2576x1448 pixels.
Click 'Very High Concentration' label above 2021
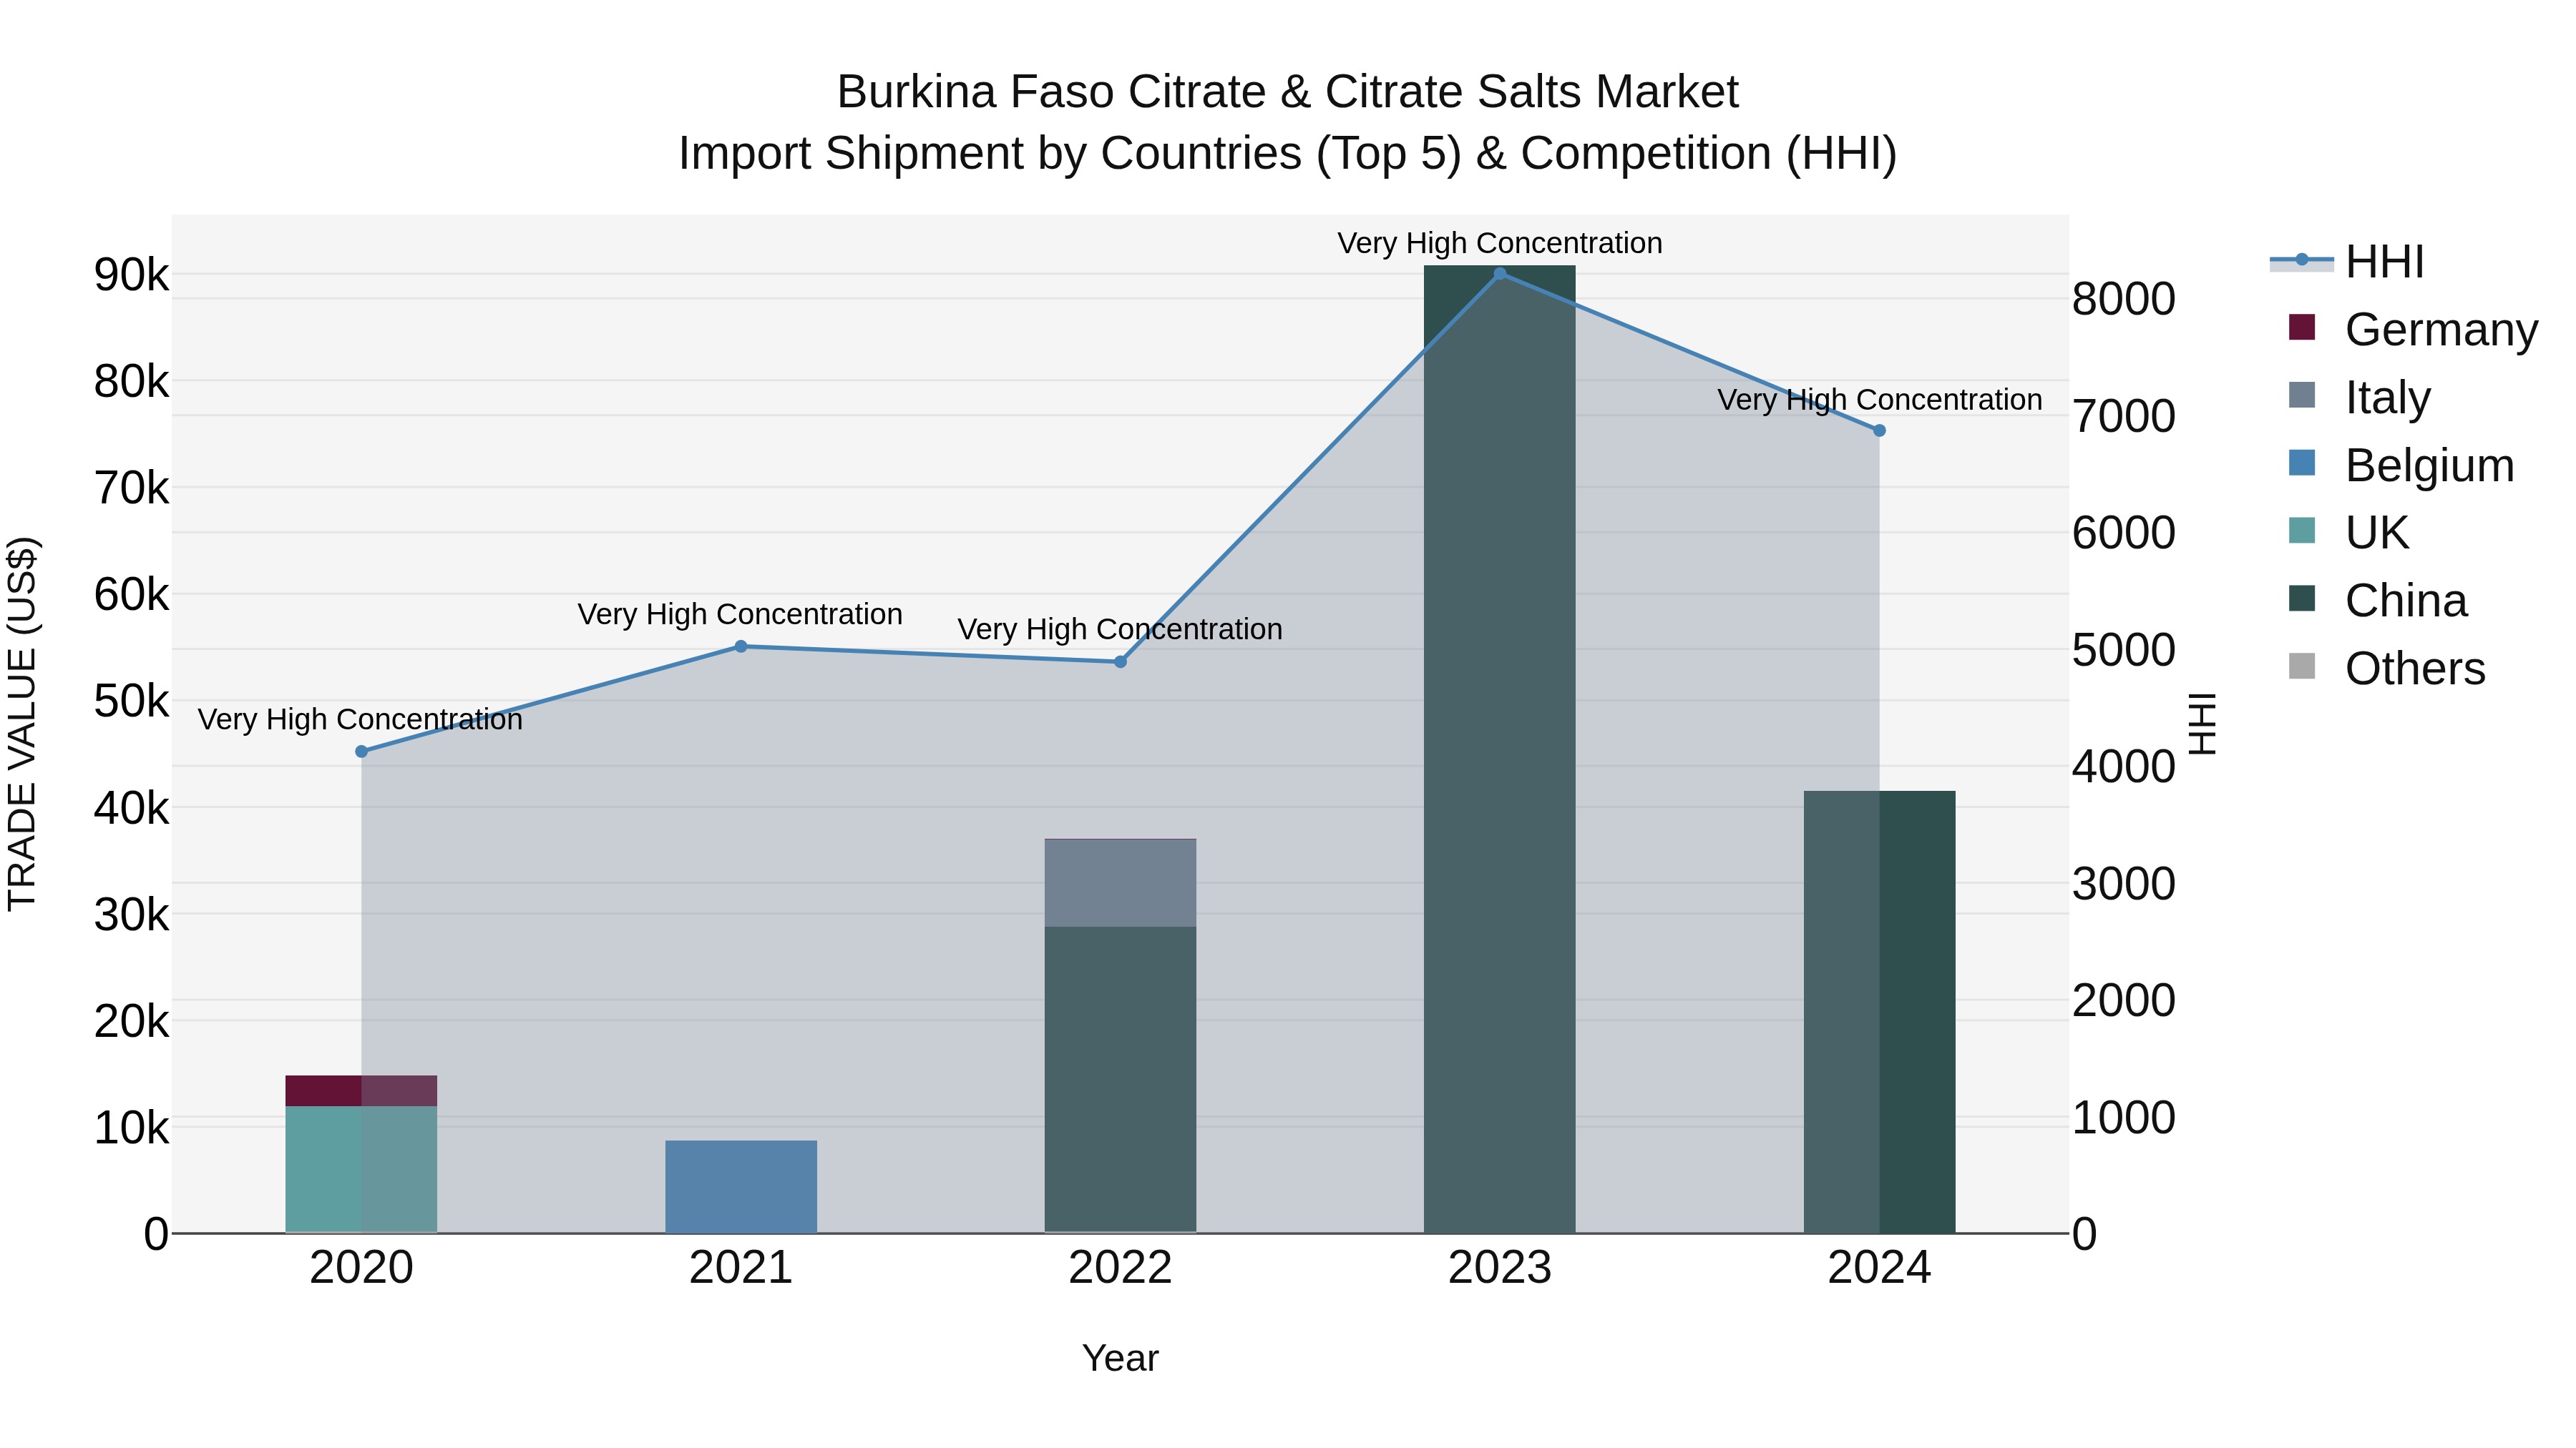coord(740,614)
